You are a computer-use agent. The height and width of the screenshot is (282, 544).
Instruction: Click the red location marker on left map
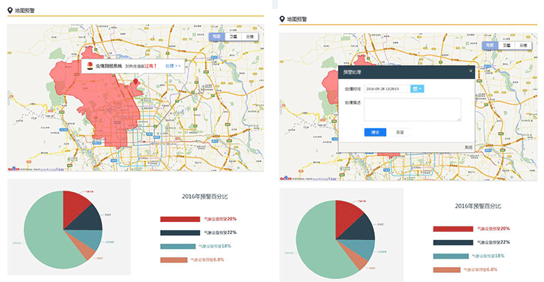pos(135,82)
